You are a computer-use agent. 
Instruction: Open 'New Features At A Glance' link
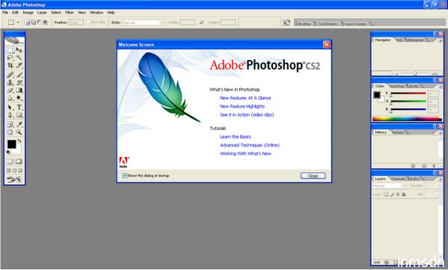pyautogui.click(x=245, y=98)
